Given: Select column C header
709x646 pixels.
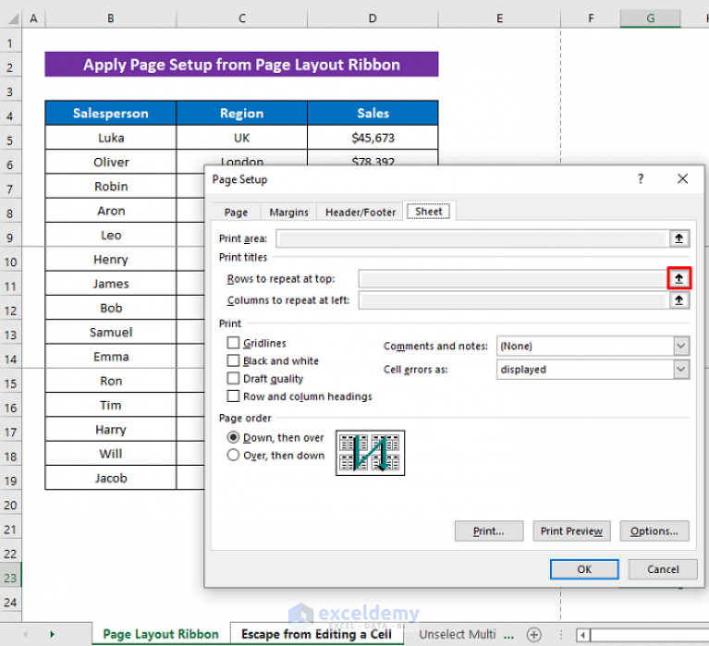Looking at the screenshot, I should pos(242,18).
